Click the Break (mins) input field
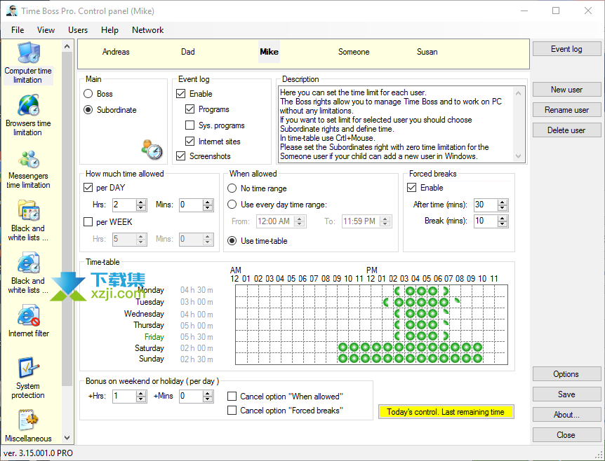Image resolution: width=605 pixels, height=461 pixels. tap(486, 221)
